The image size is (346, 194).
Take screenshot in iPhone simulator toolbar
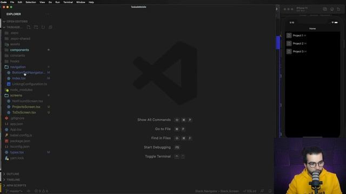click(x=325, y=9)
